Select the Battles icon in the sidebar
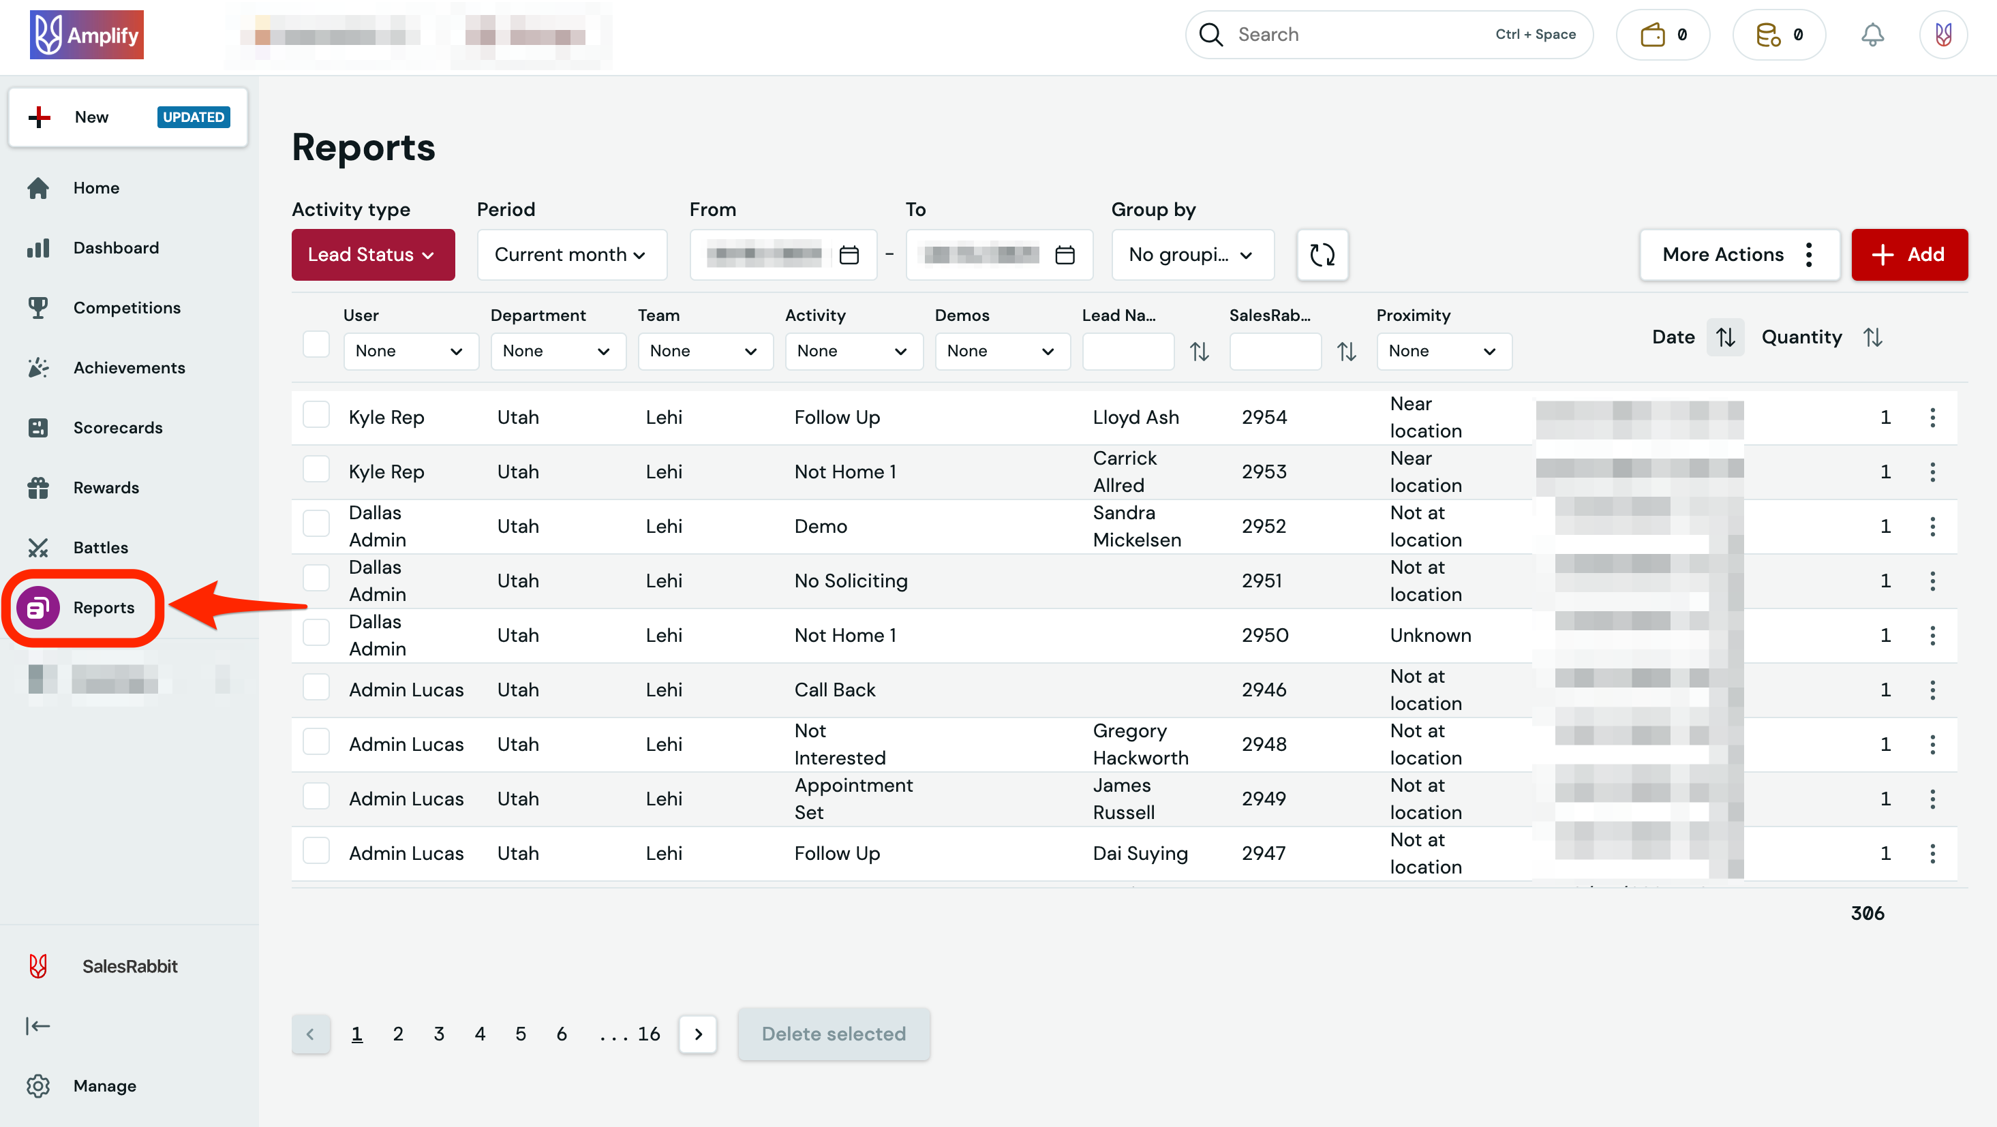1997x1127 pixels. tap(39, 547)
